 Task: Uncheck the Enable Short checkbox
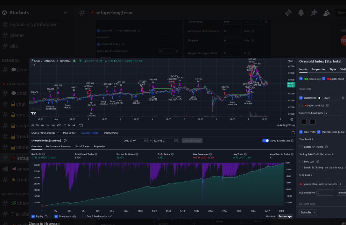click(x=324, y=79)
